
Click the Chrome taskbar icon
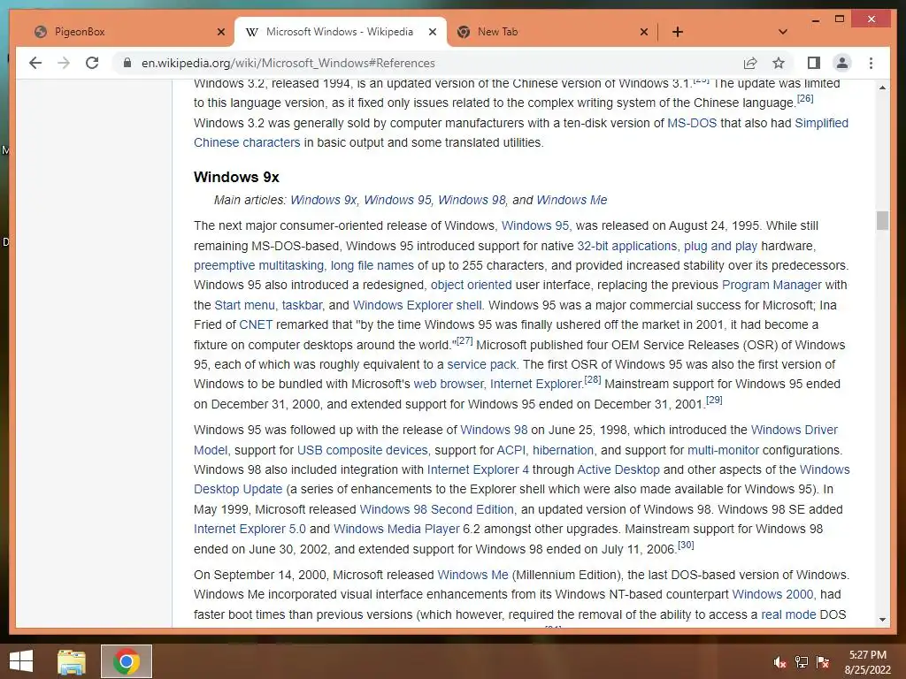tap(127, 661)
